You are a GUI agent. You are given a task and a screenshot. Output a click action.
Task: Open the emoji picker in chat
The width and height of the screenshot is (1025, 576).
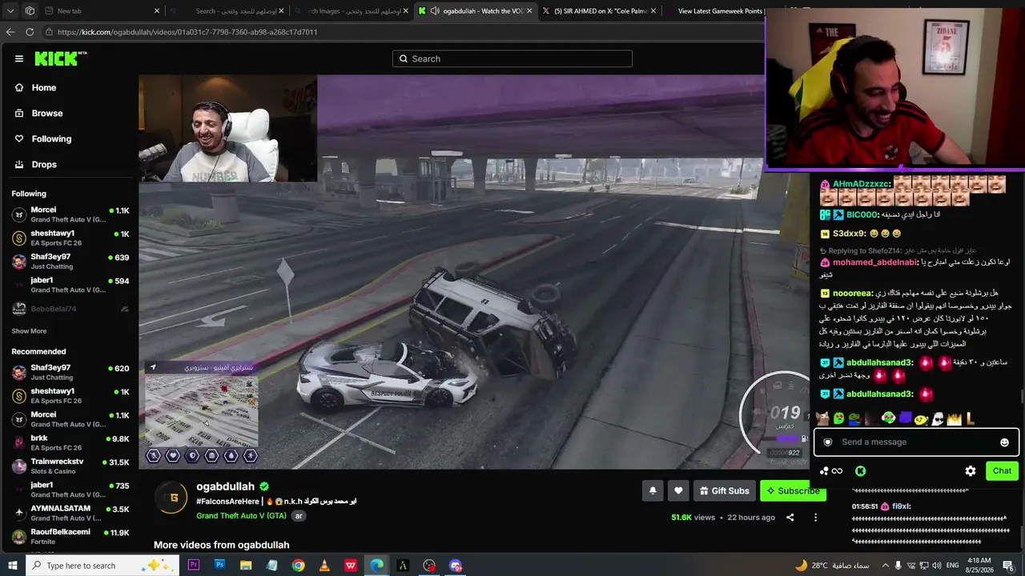(x=1004, y=442)
